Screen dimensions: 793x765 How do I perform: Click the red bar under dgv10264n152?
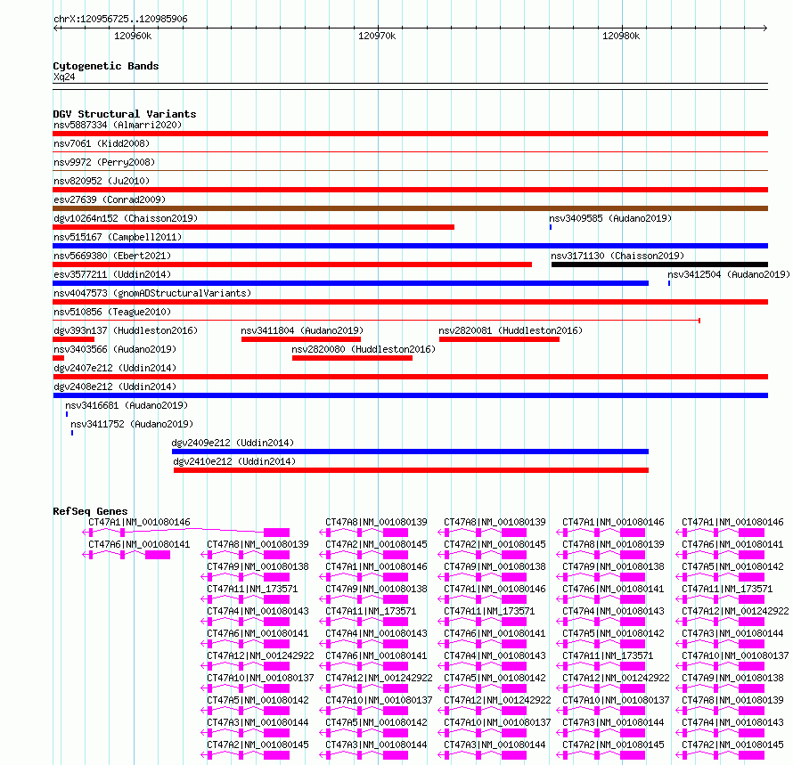point(253,227)
